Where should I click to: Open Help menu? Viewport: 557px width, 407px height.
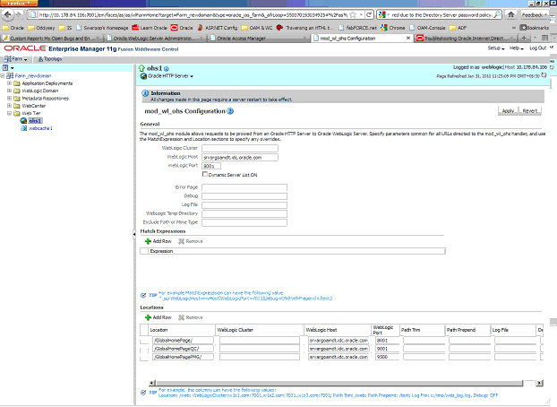(x=516, y=48)
